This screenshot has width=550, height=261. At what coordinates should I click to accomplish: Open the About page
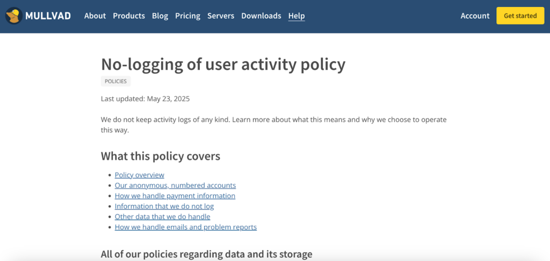tap(95, 16)
